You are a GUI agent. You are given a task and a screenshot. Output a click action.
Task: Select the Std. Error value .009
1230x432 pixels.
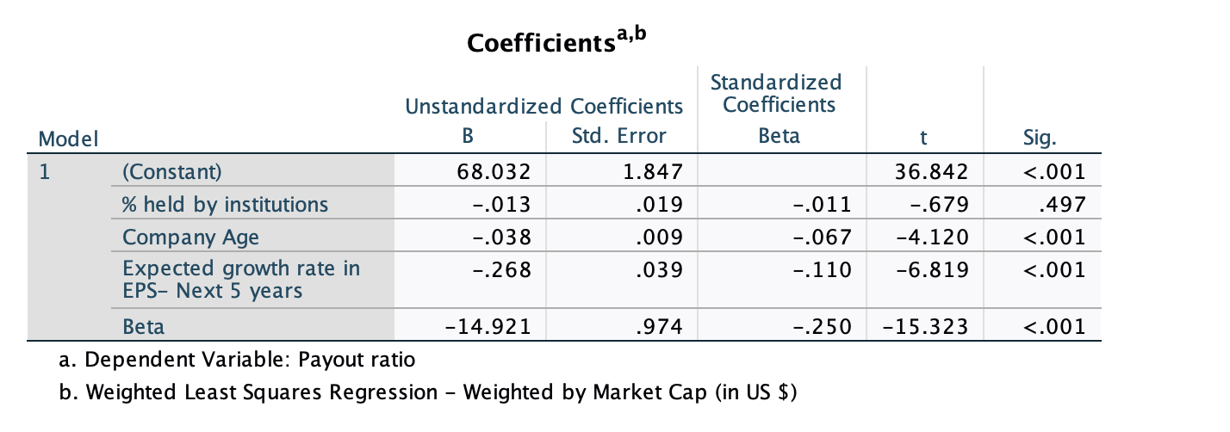coord(661,237)
